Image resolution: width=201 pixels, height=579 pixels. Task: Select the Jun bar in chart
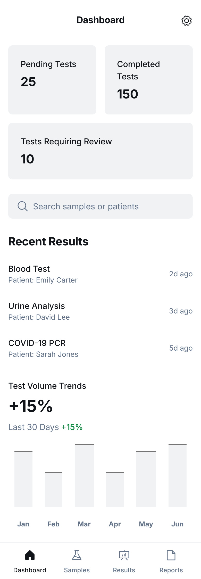tap(178, 476)
